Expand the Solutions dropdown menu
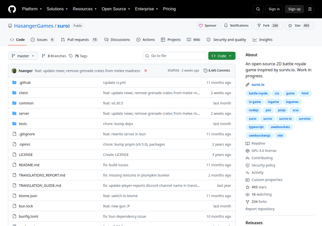Viewport: 322px width, 226px height. [x=57, y=9]
